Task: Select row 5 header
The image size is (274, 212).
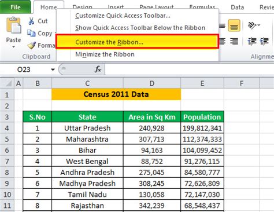Action: (x=7, y=139)
